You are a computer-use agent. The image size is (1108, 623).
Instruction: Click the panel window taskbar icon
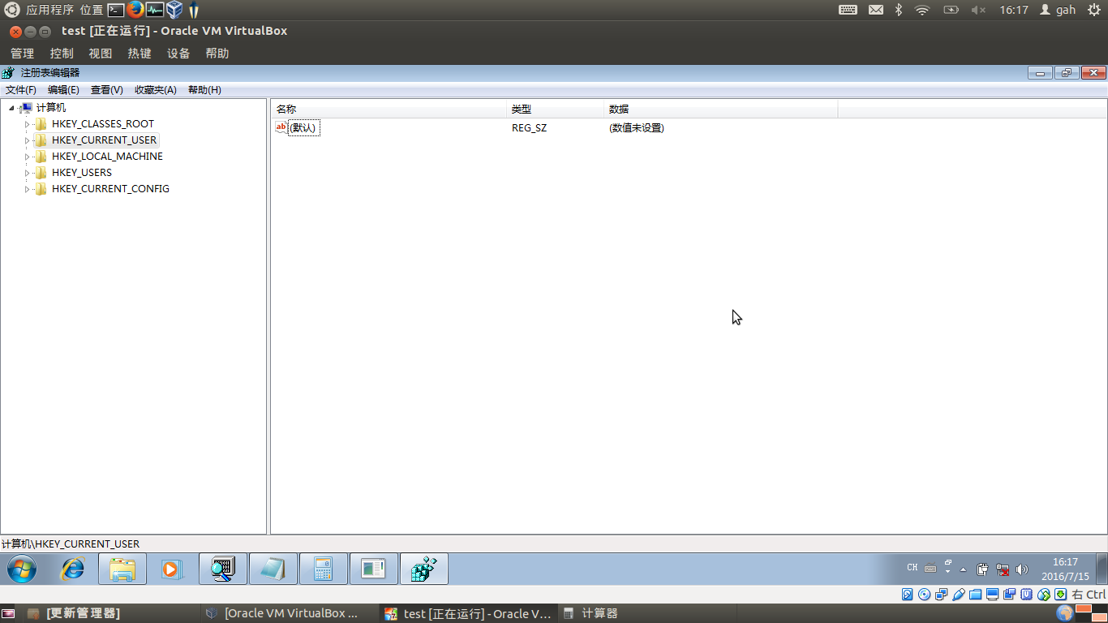click(x=374, y=569)
